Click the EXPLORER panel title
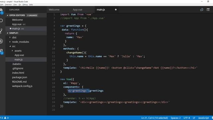Viewport: 213px width, 120px height. (14, 10)
